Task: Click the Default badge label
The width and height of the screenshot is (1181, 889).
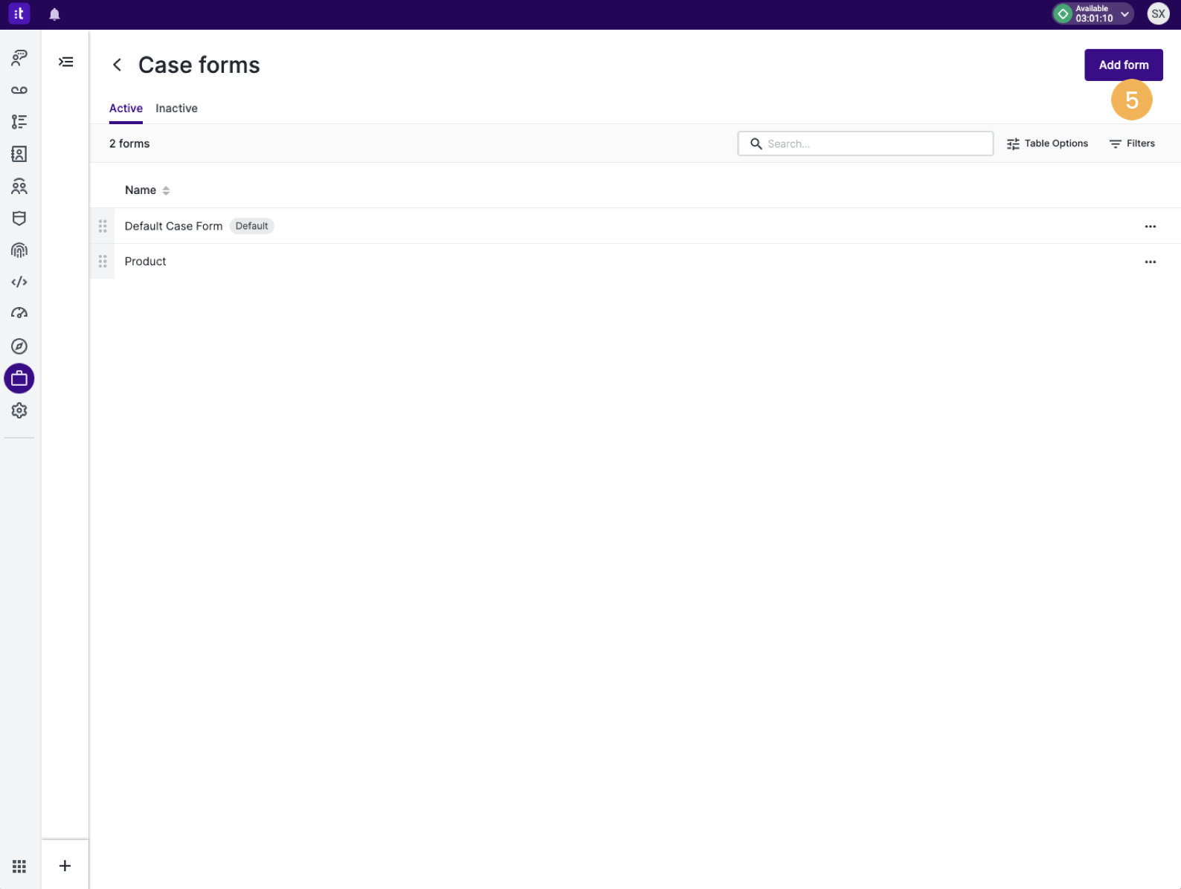Action: point(251,226)
